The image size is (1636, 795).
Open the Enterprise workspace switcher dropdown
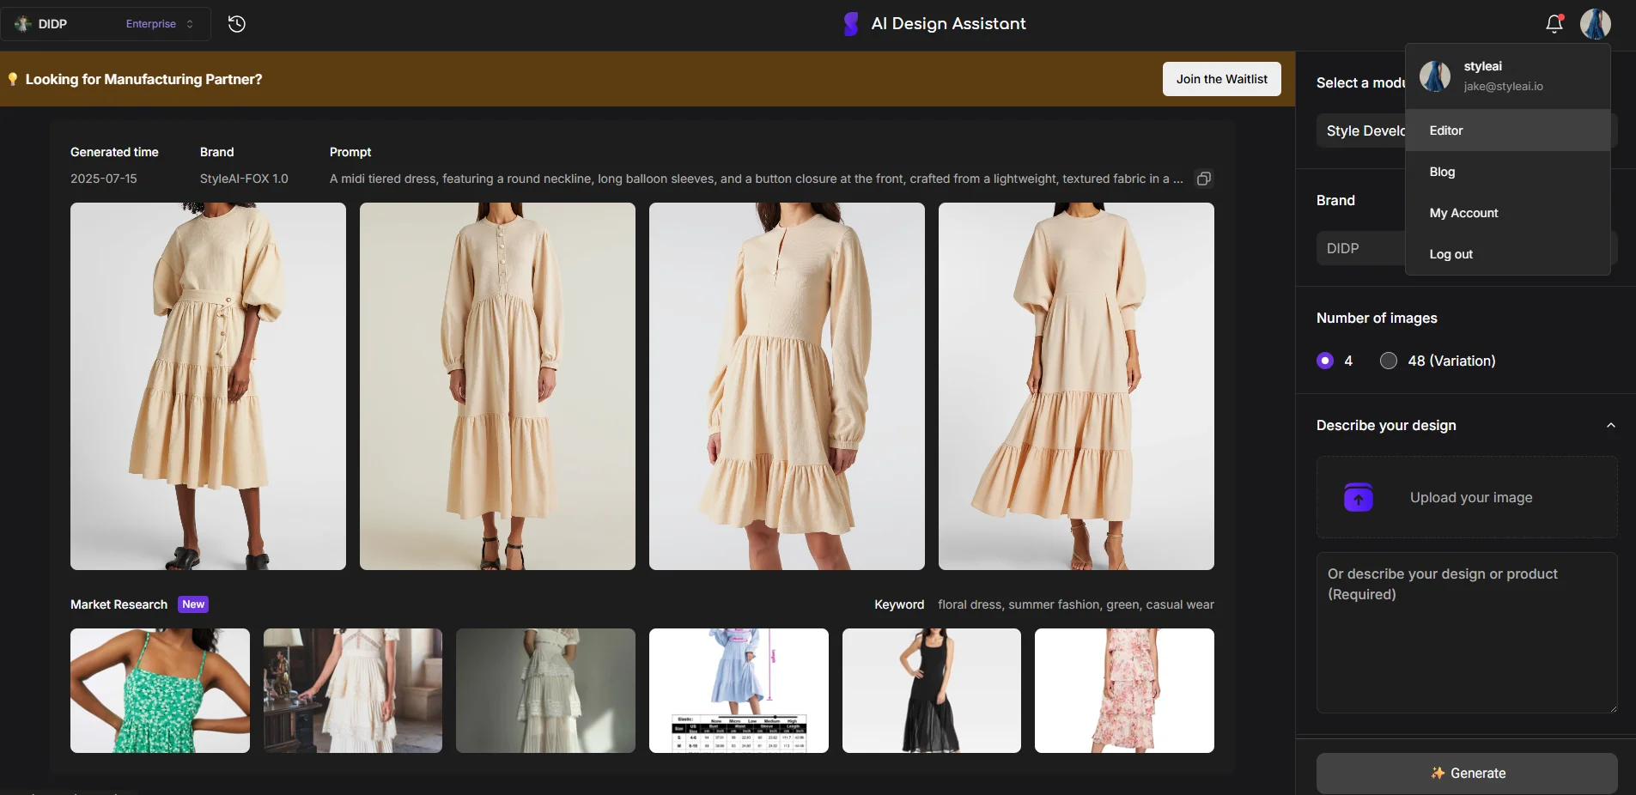[160, 24]
